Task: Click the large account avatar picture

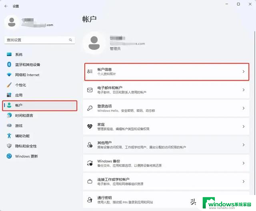Action: [94, 43]
